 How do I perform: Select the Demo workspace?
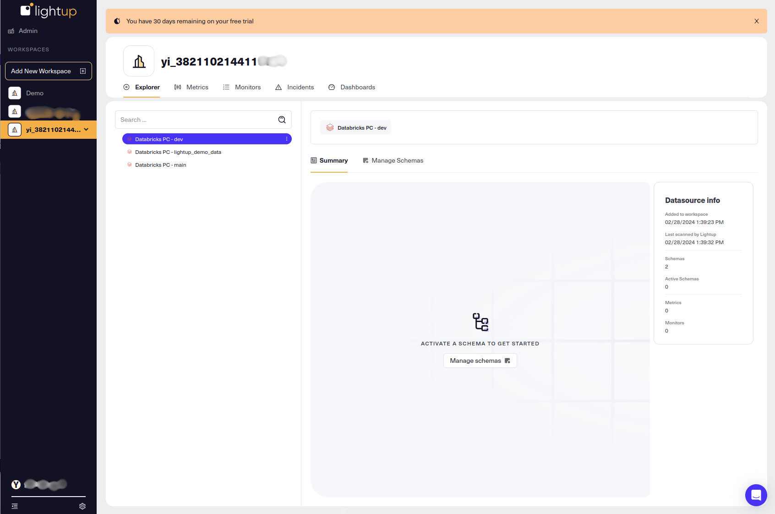pyautogui.click(x=34, y=93)
